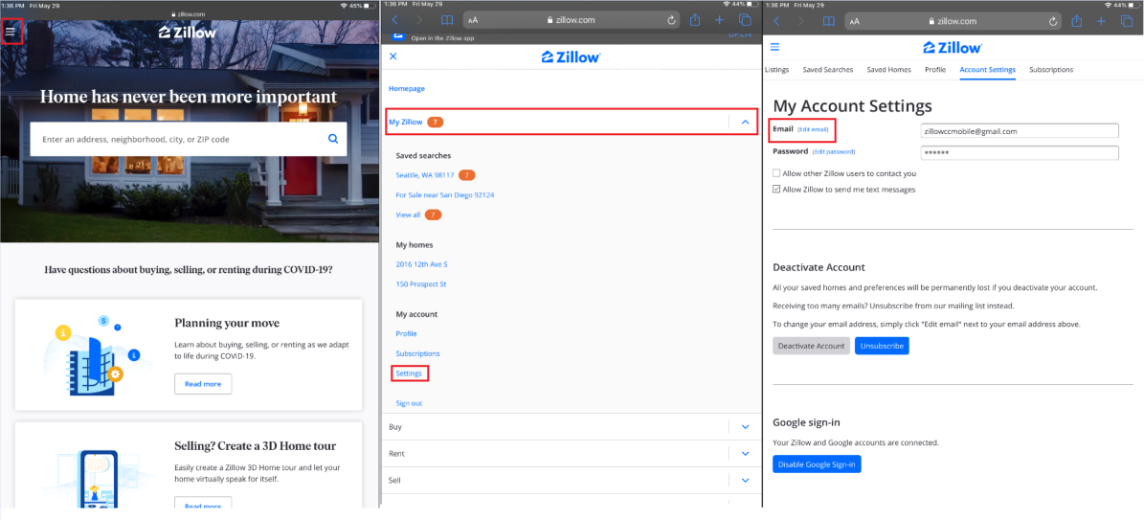Reload page via refresh icon in middle panel
This screenshot has width=1144, height=520.
coord(670,21)
